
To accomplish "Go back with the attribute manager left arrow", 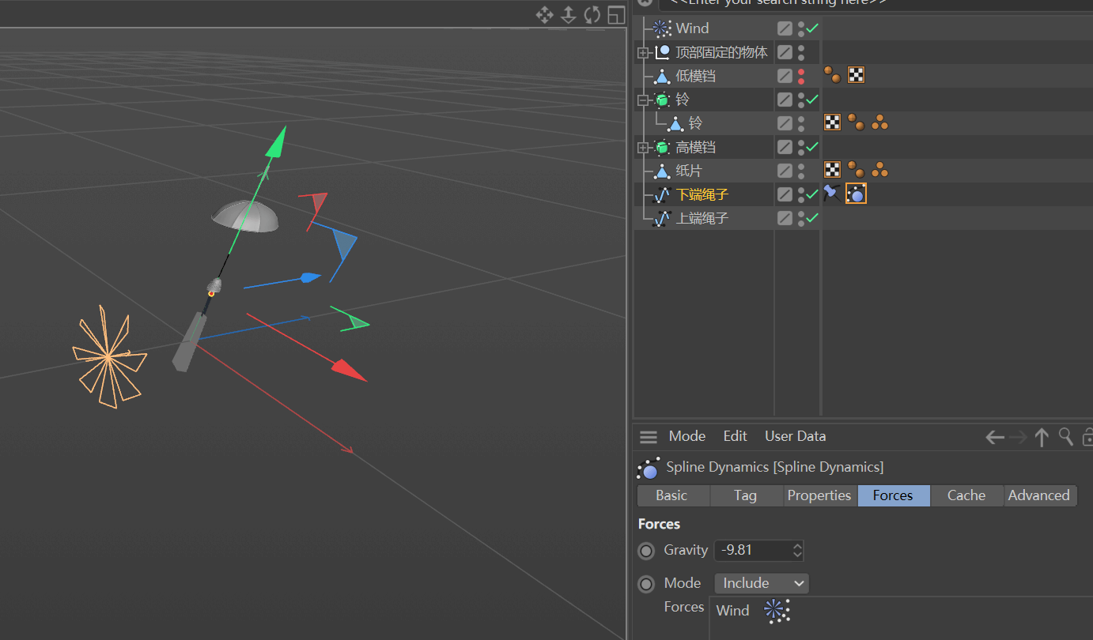I will (995, 437).
